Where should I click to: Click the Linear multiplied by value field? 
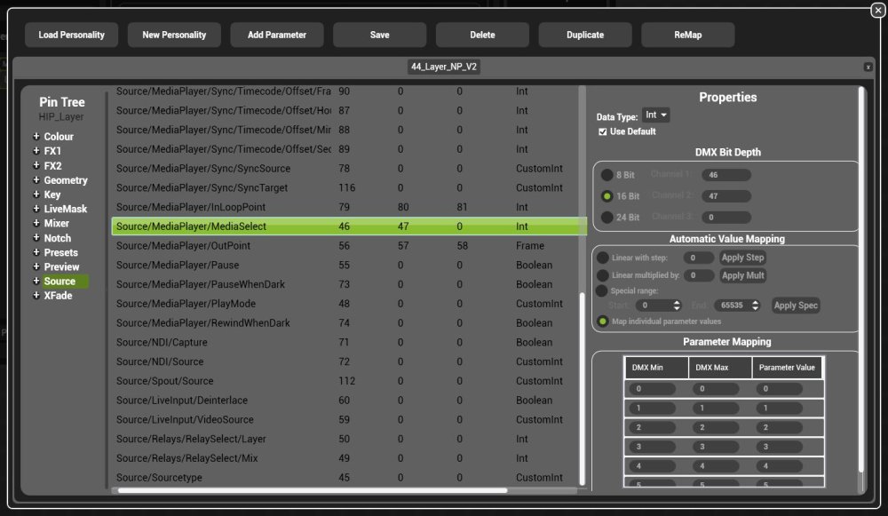(x=698, y=275)
